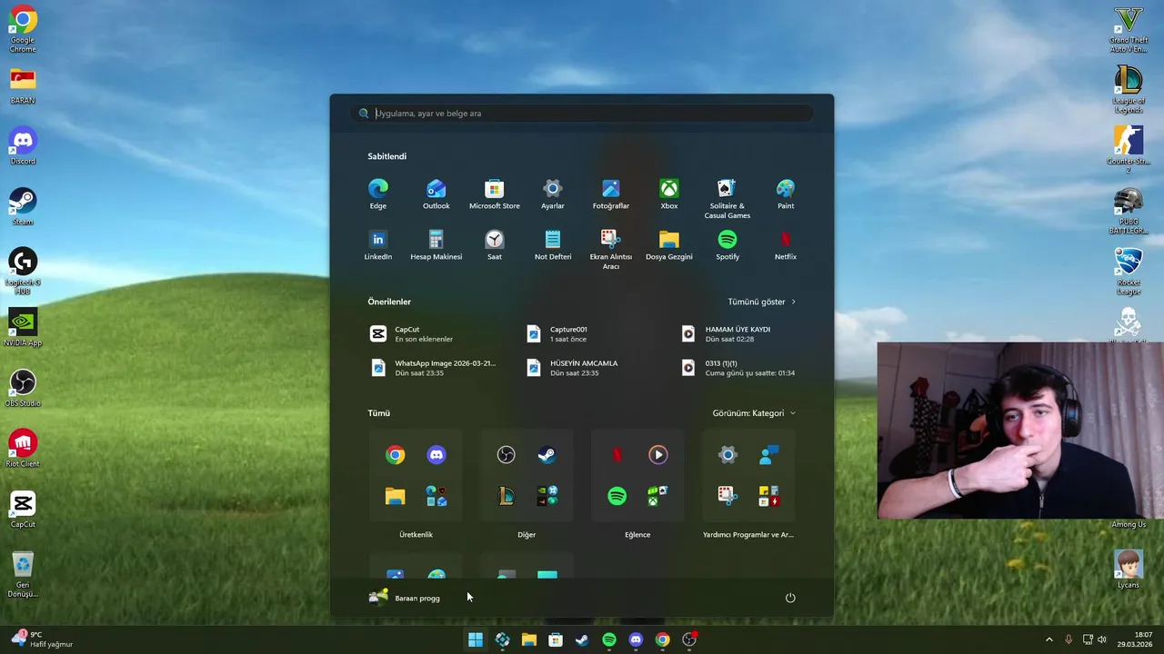Open Microsoft Store on the taskbar
The width and height of the screenshot is (1164, 654).
click(556, 639)
